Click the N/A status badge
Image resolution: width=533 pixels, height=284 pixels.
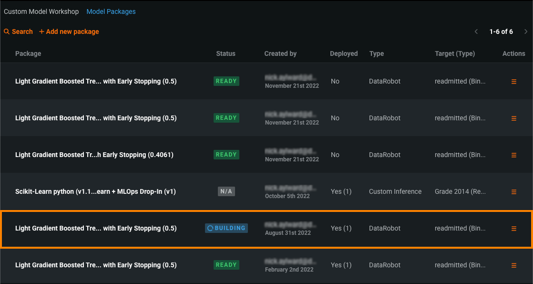pos(226,191)
